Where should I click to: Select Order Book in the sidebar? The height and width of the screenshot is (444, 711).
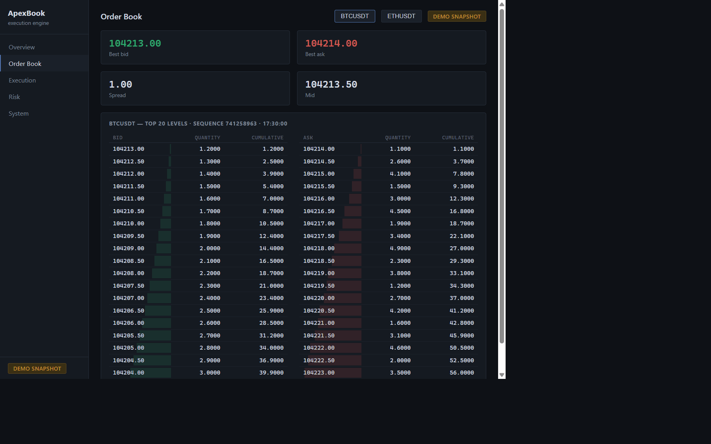[x=44, y=64]
